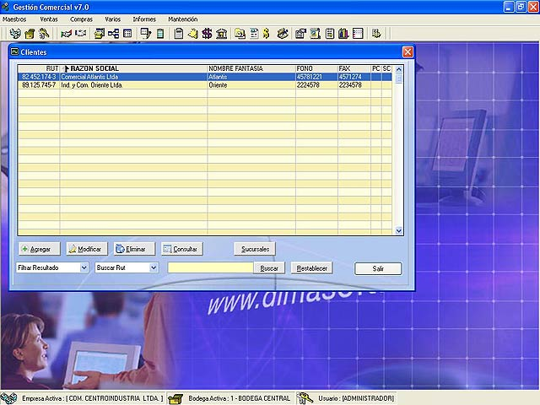Click the dollar sign toolbar icon
The image size is (540, 405).
[x=207, y=34]
